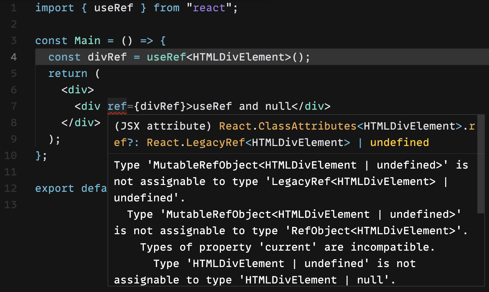Click the 'export' keyword on line 12

[x=55, y=188]
